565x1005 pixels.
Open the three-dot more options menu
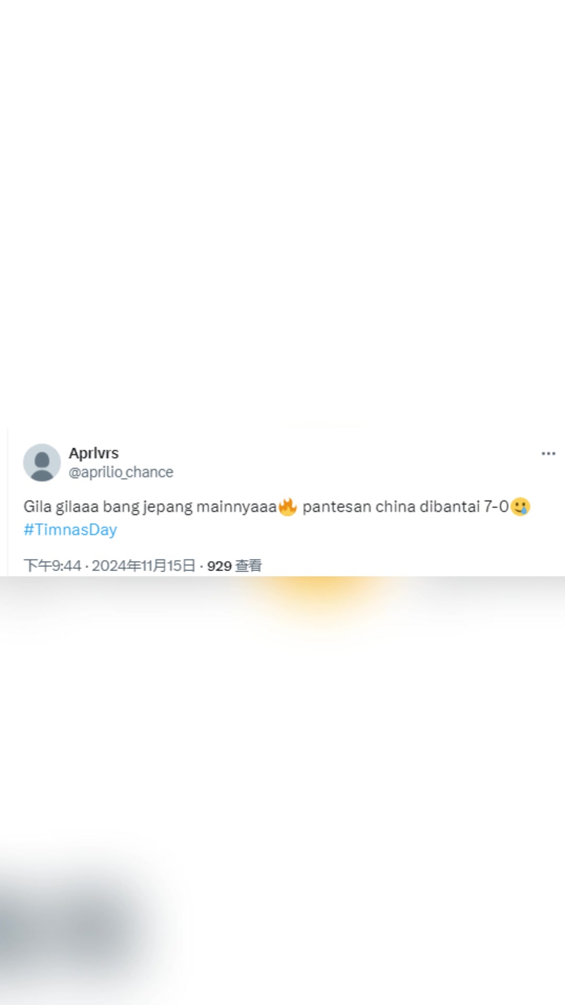pyautogui.click(x=548, y=453)
